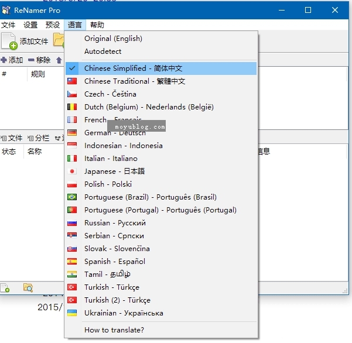Choose Ukrainian - Українська language

tap(161, 313)
